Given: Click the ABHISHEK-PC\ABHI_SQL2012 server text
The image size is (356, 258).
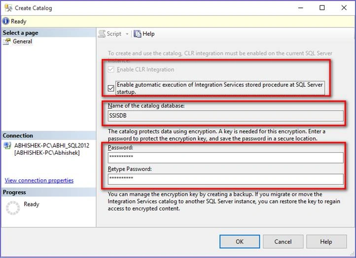Looking at the screenshot, I should [52, 145].
